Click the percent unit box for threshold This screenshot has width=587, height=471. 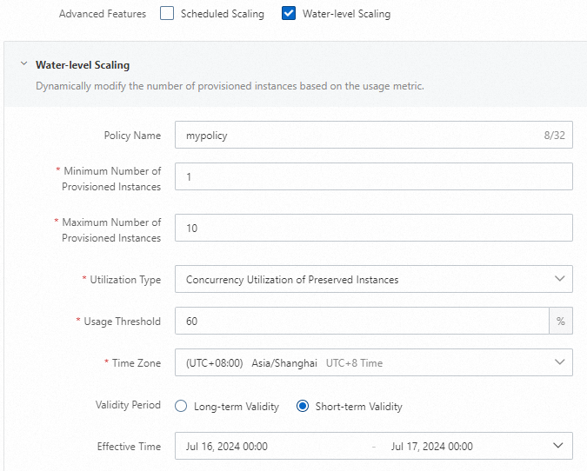(x=561, y=322)
